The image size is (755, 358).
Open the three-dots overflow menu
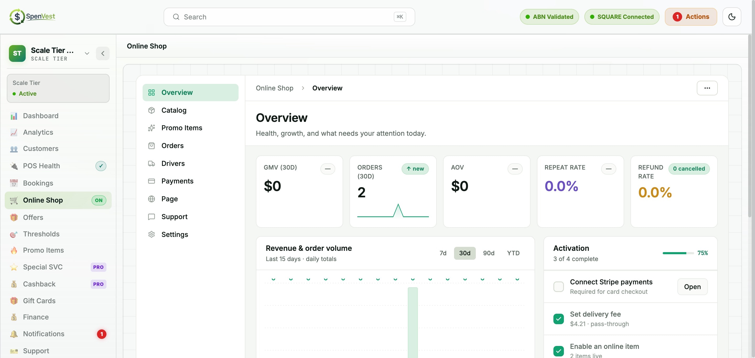707,88
